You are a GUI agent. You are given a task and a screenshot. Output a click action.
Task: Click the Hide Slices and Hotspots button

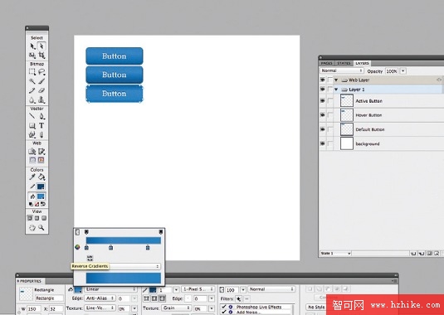pyautogui.click(x=32, y=160)
